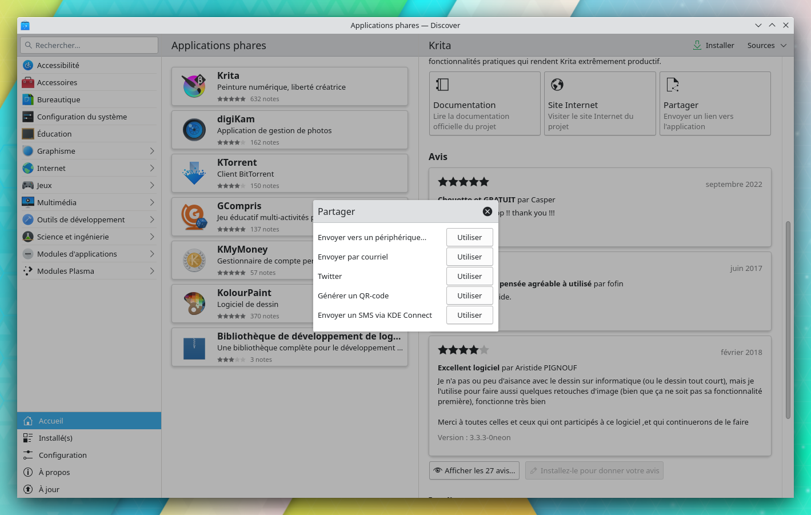Select the digiKam application entry
This screenshot has width=811, height=515.
pyautogui.click(x=290, y=130)
